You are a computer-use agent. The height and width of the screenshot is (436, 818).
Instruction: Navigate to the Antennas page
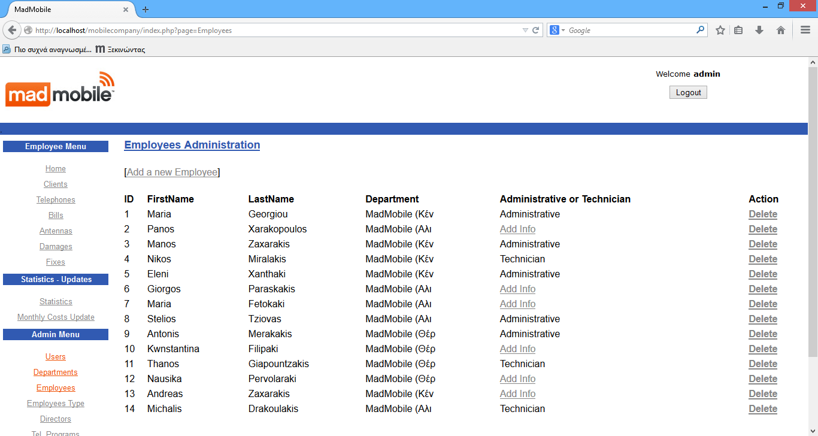(x=56, y=231)
